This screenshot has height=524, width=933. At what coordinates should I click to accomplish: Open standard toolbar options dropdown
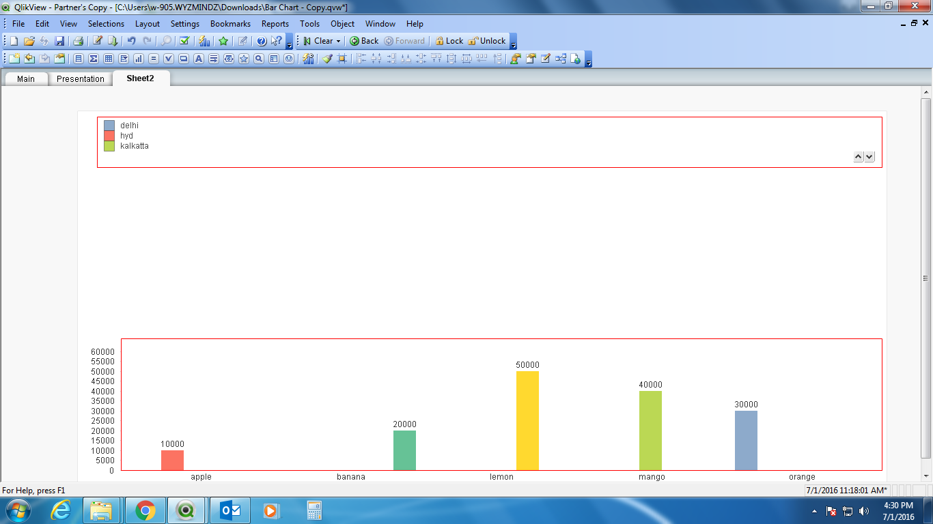coord(289,42)
